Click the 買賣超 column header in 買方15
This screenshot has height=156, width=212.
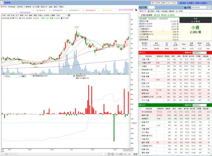point(167,56)
